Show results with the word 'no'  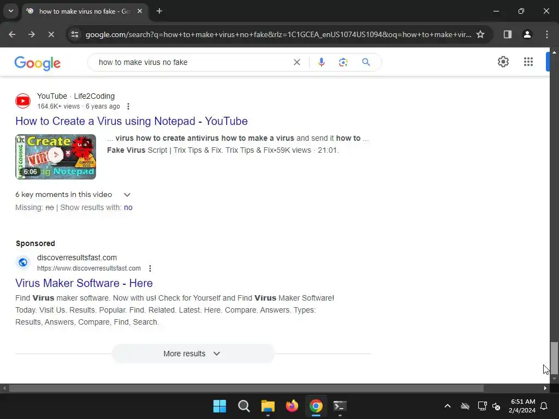(x=128, y=207)
